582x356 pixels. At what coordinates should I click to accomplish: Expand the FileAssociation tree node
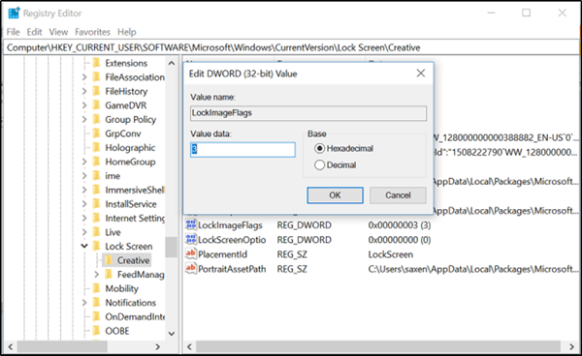click(84, 77)
